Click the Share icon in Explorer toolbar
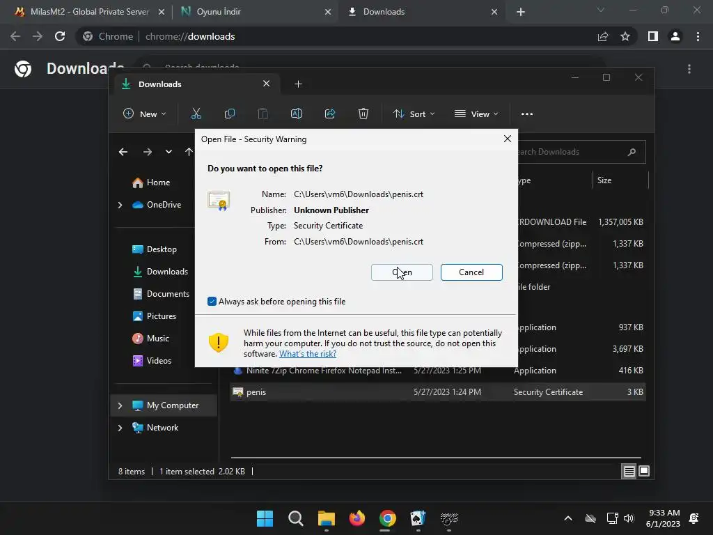This screenshot has width=713, height=535. point(330,114)
